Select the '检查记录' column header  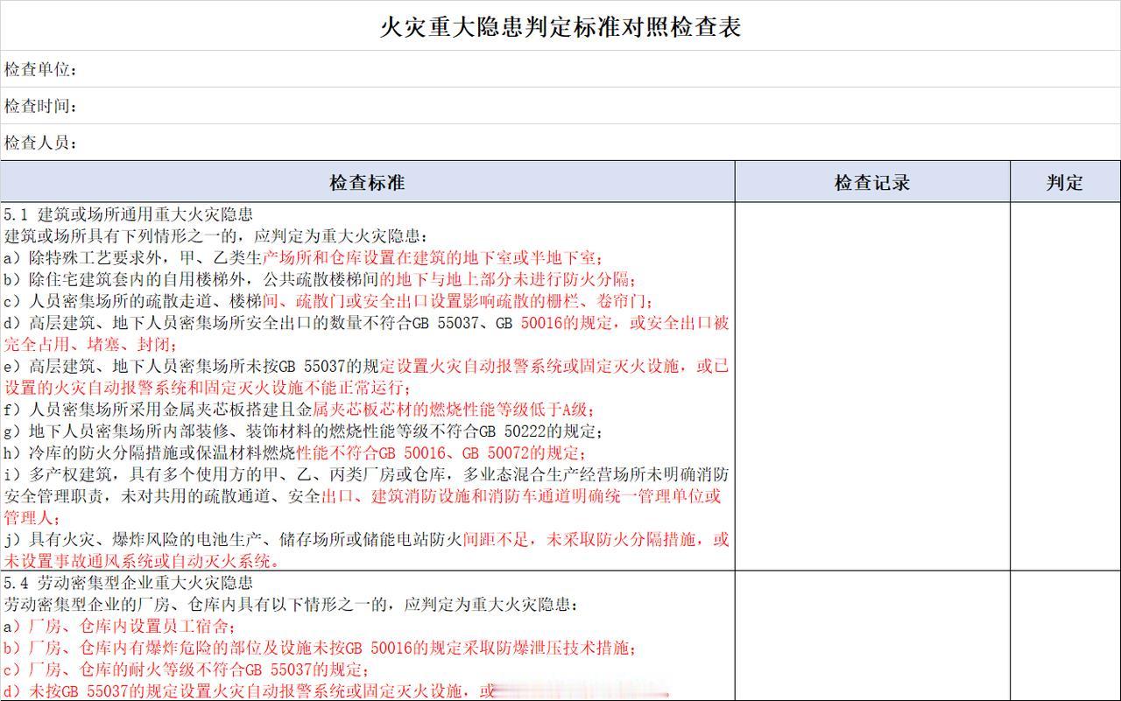pos(872,182)
